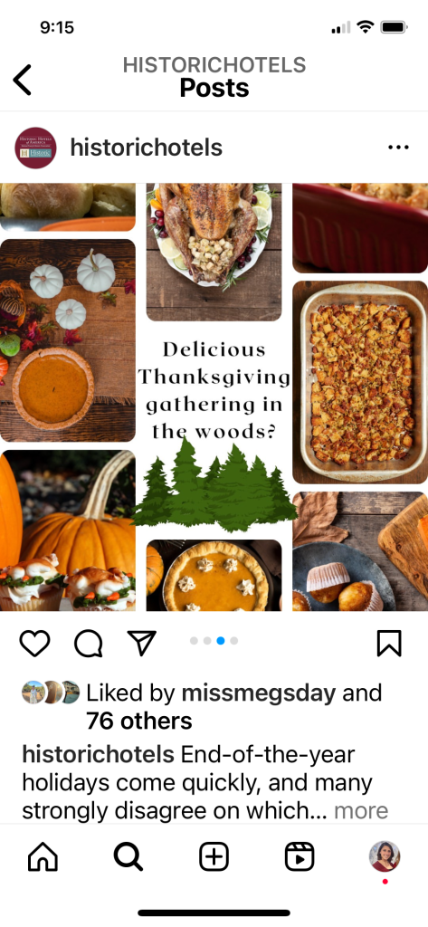View the missmegsday profile from likes

(258, 693)
